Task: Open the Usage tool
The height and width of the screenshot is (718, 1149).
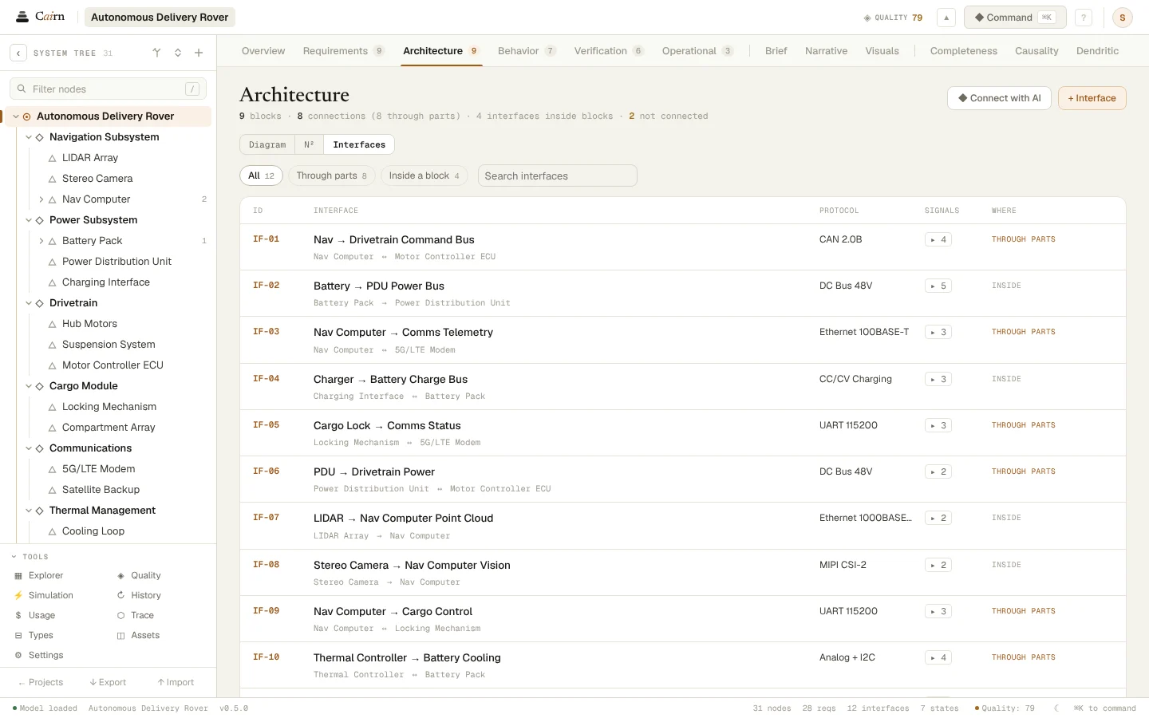Action: click(x=35, y=615)
